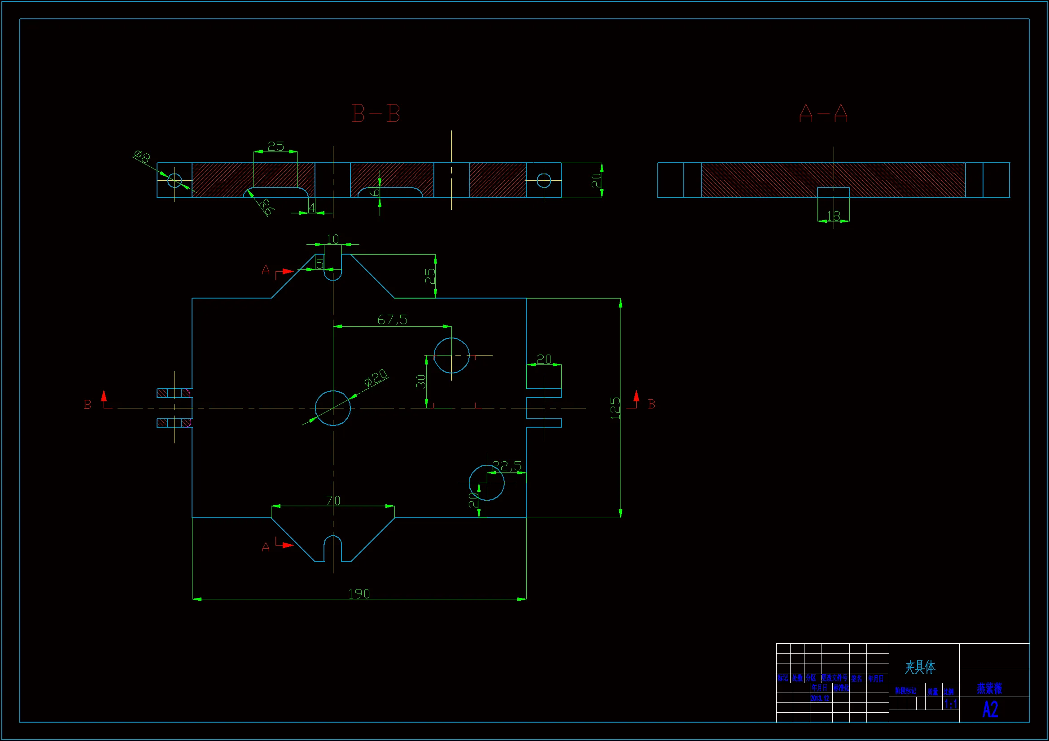The image size is (1049, 741).
Task: Select the 13 slot width dimension in A-A view
Action: 833,216
